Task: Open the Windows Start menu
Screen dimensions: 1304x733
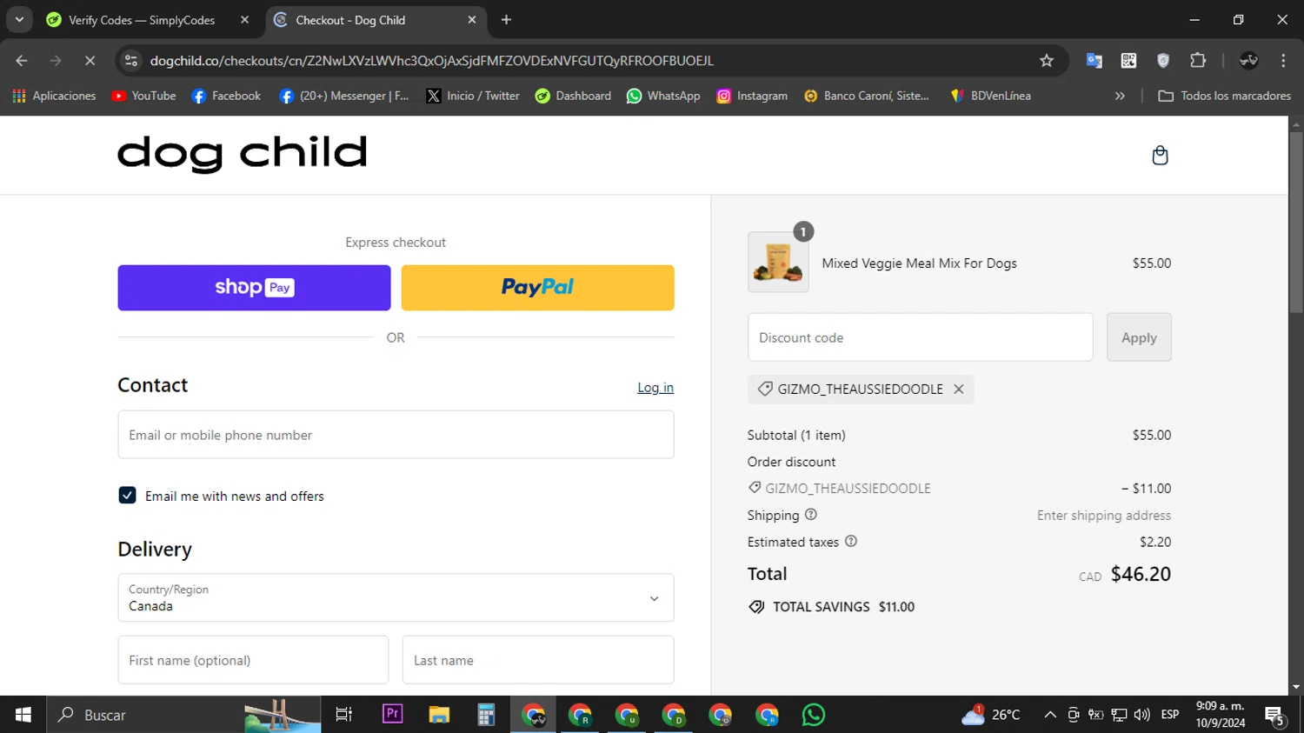Action: (23, 715)
